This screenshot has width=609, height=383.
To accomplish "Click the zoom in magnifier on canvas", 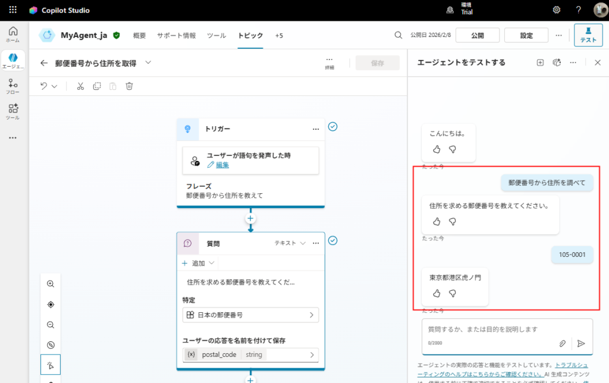I will pyautogui.click(x=51, y=284).
